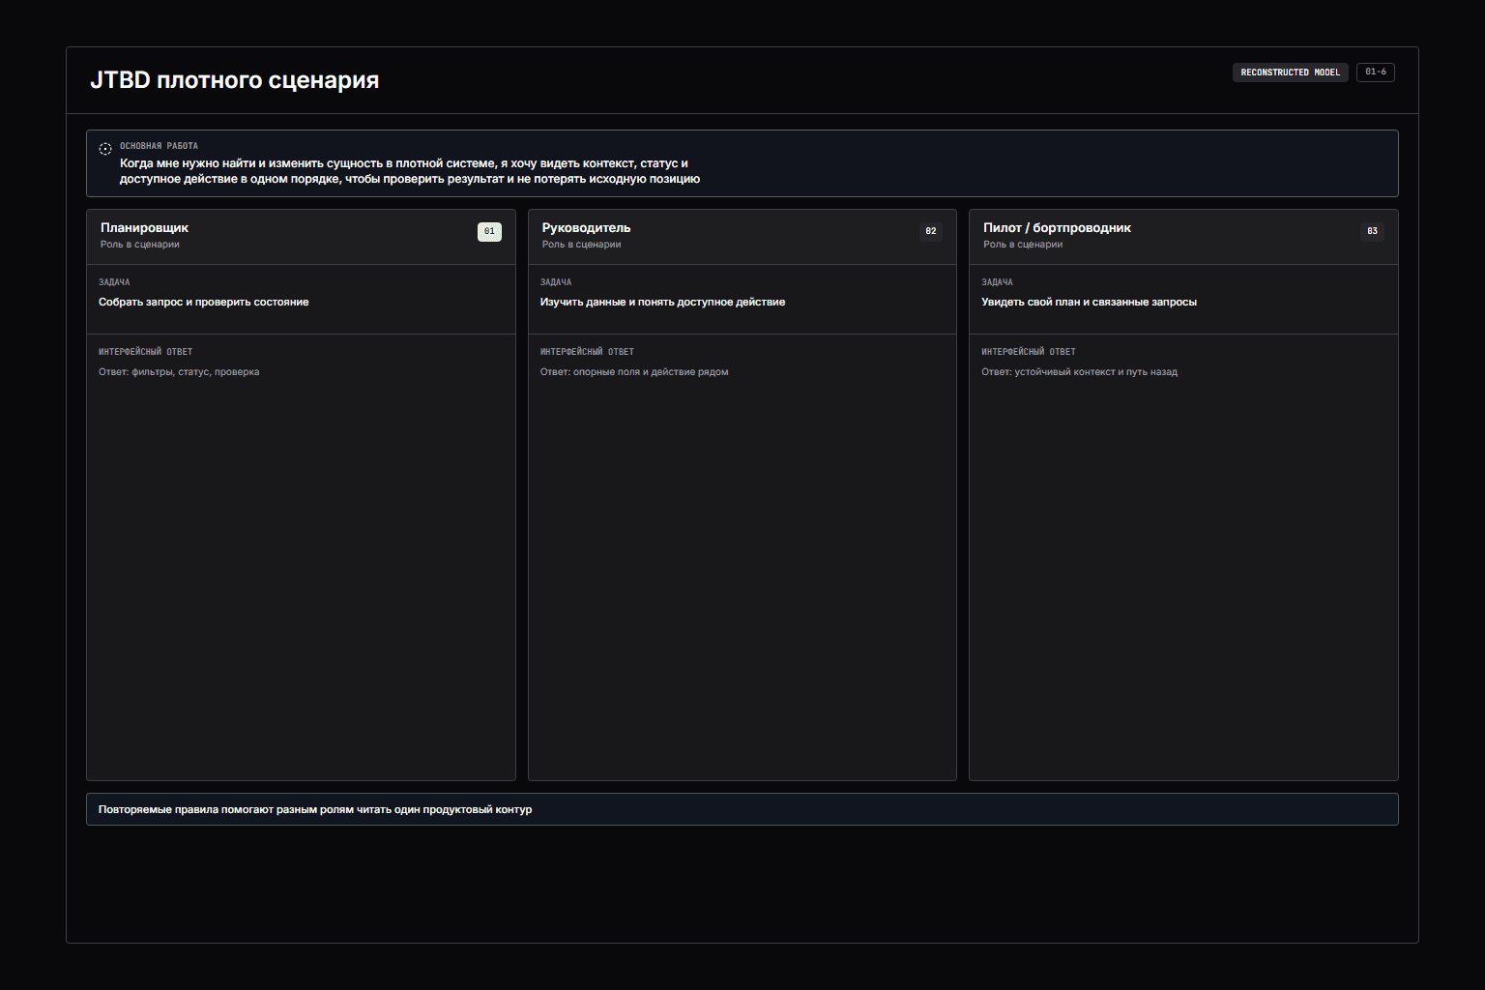This screenshot has height=990, width=1485.
Task: Click the Задача label in Руководитель card
Action: point(556,282)
